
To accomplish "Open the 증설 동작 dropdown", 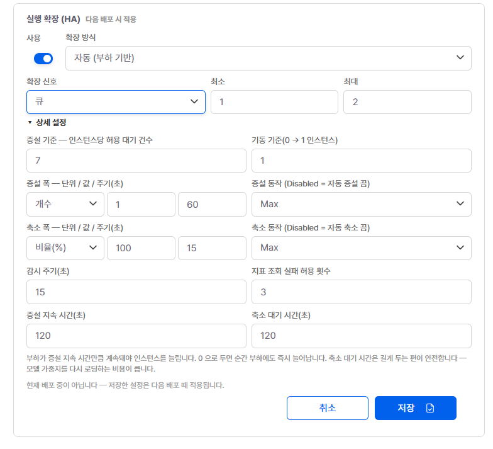I will pyautogui.click(x=361, y=204).
